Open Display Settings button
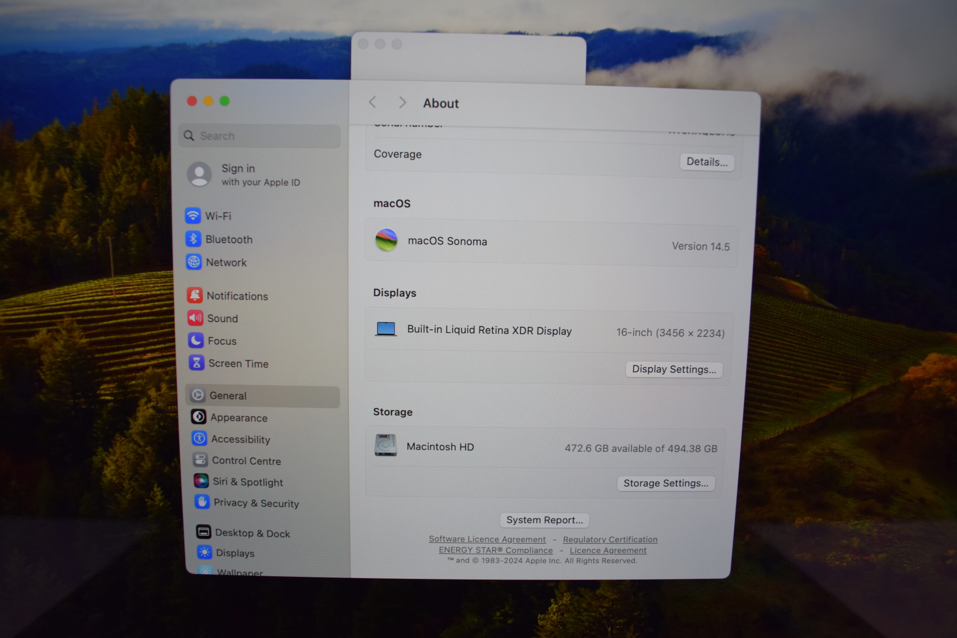This screenshot has width=957, height=638. coord(674,369)
